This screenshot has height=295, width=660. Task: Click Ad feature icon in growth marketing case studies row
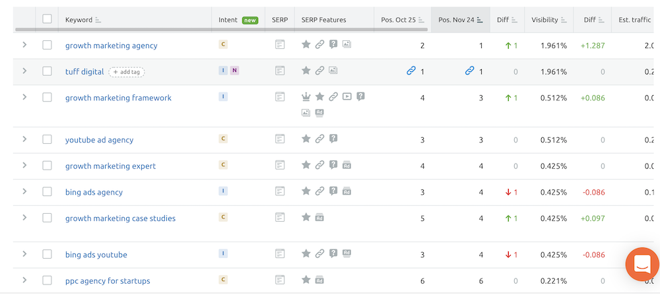319,217
